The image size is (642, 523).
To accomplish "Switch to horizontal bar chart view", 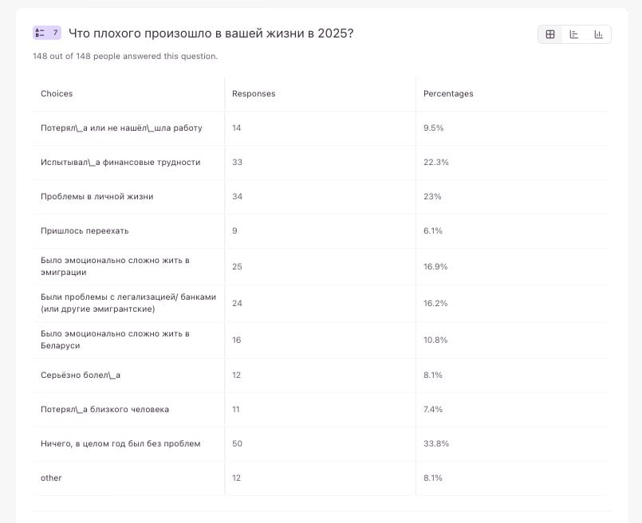I will coord(574,34).
